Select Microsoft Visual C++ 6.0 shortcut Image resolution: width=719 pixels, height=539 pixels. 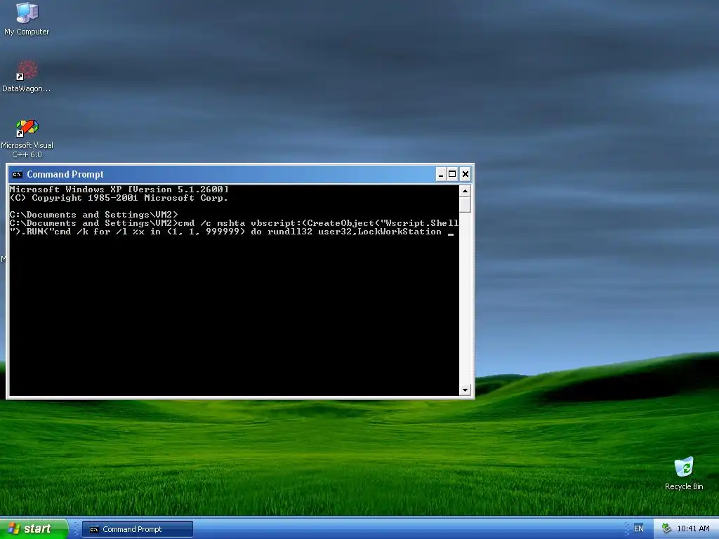[27, 139]
